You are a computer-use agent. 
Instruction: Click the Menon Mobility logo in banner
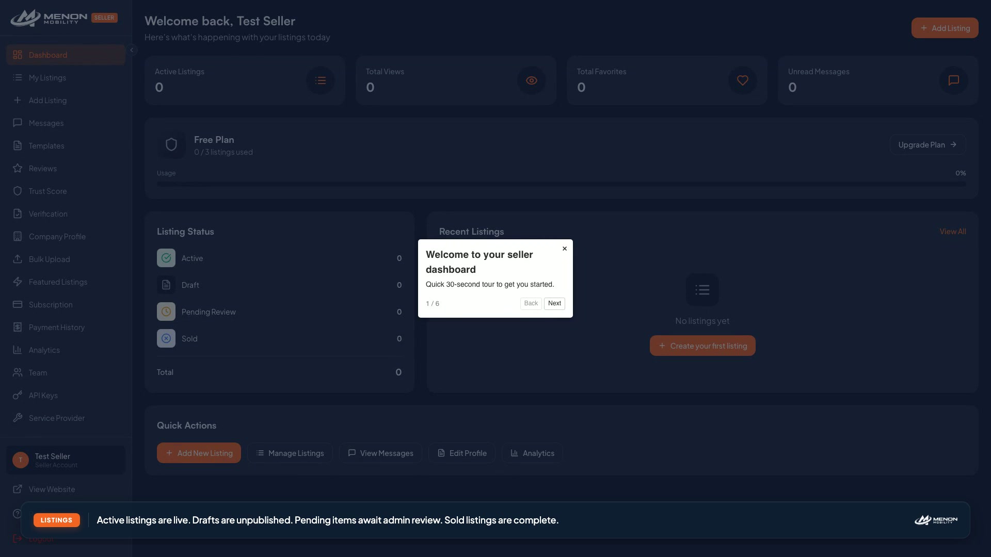(936, 520)
